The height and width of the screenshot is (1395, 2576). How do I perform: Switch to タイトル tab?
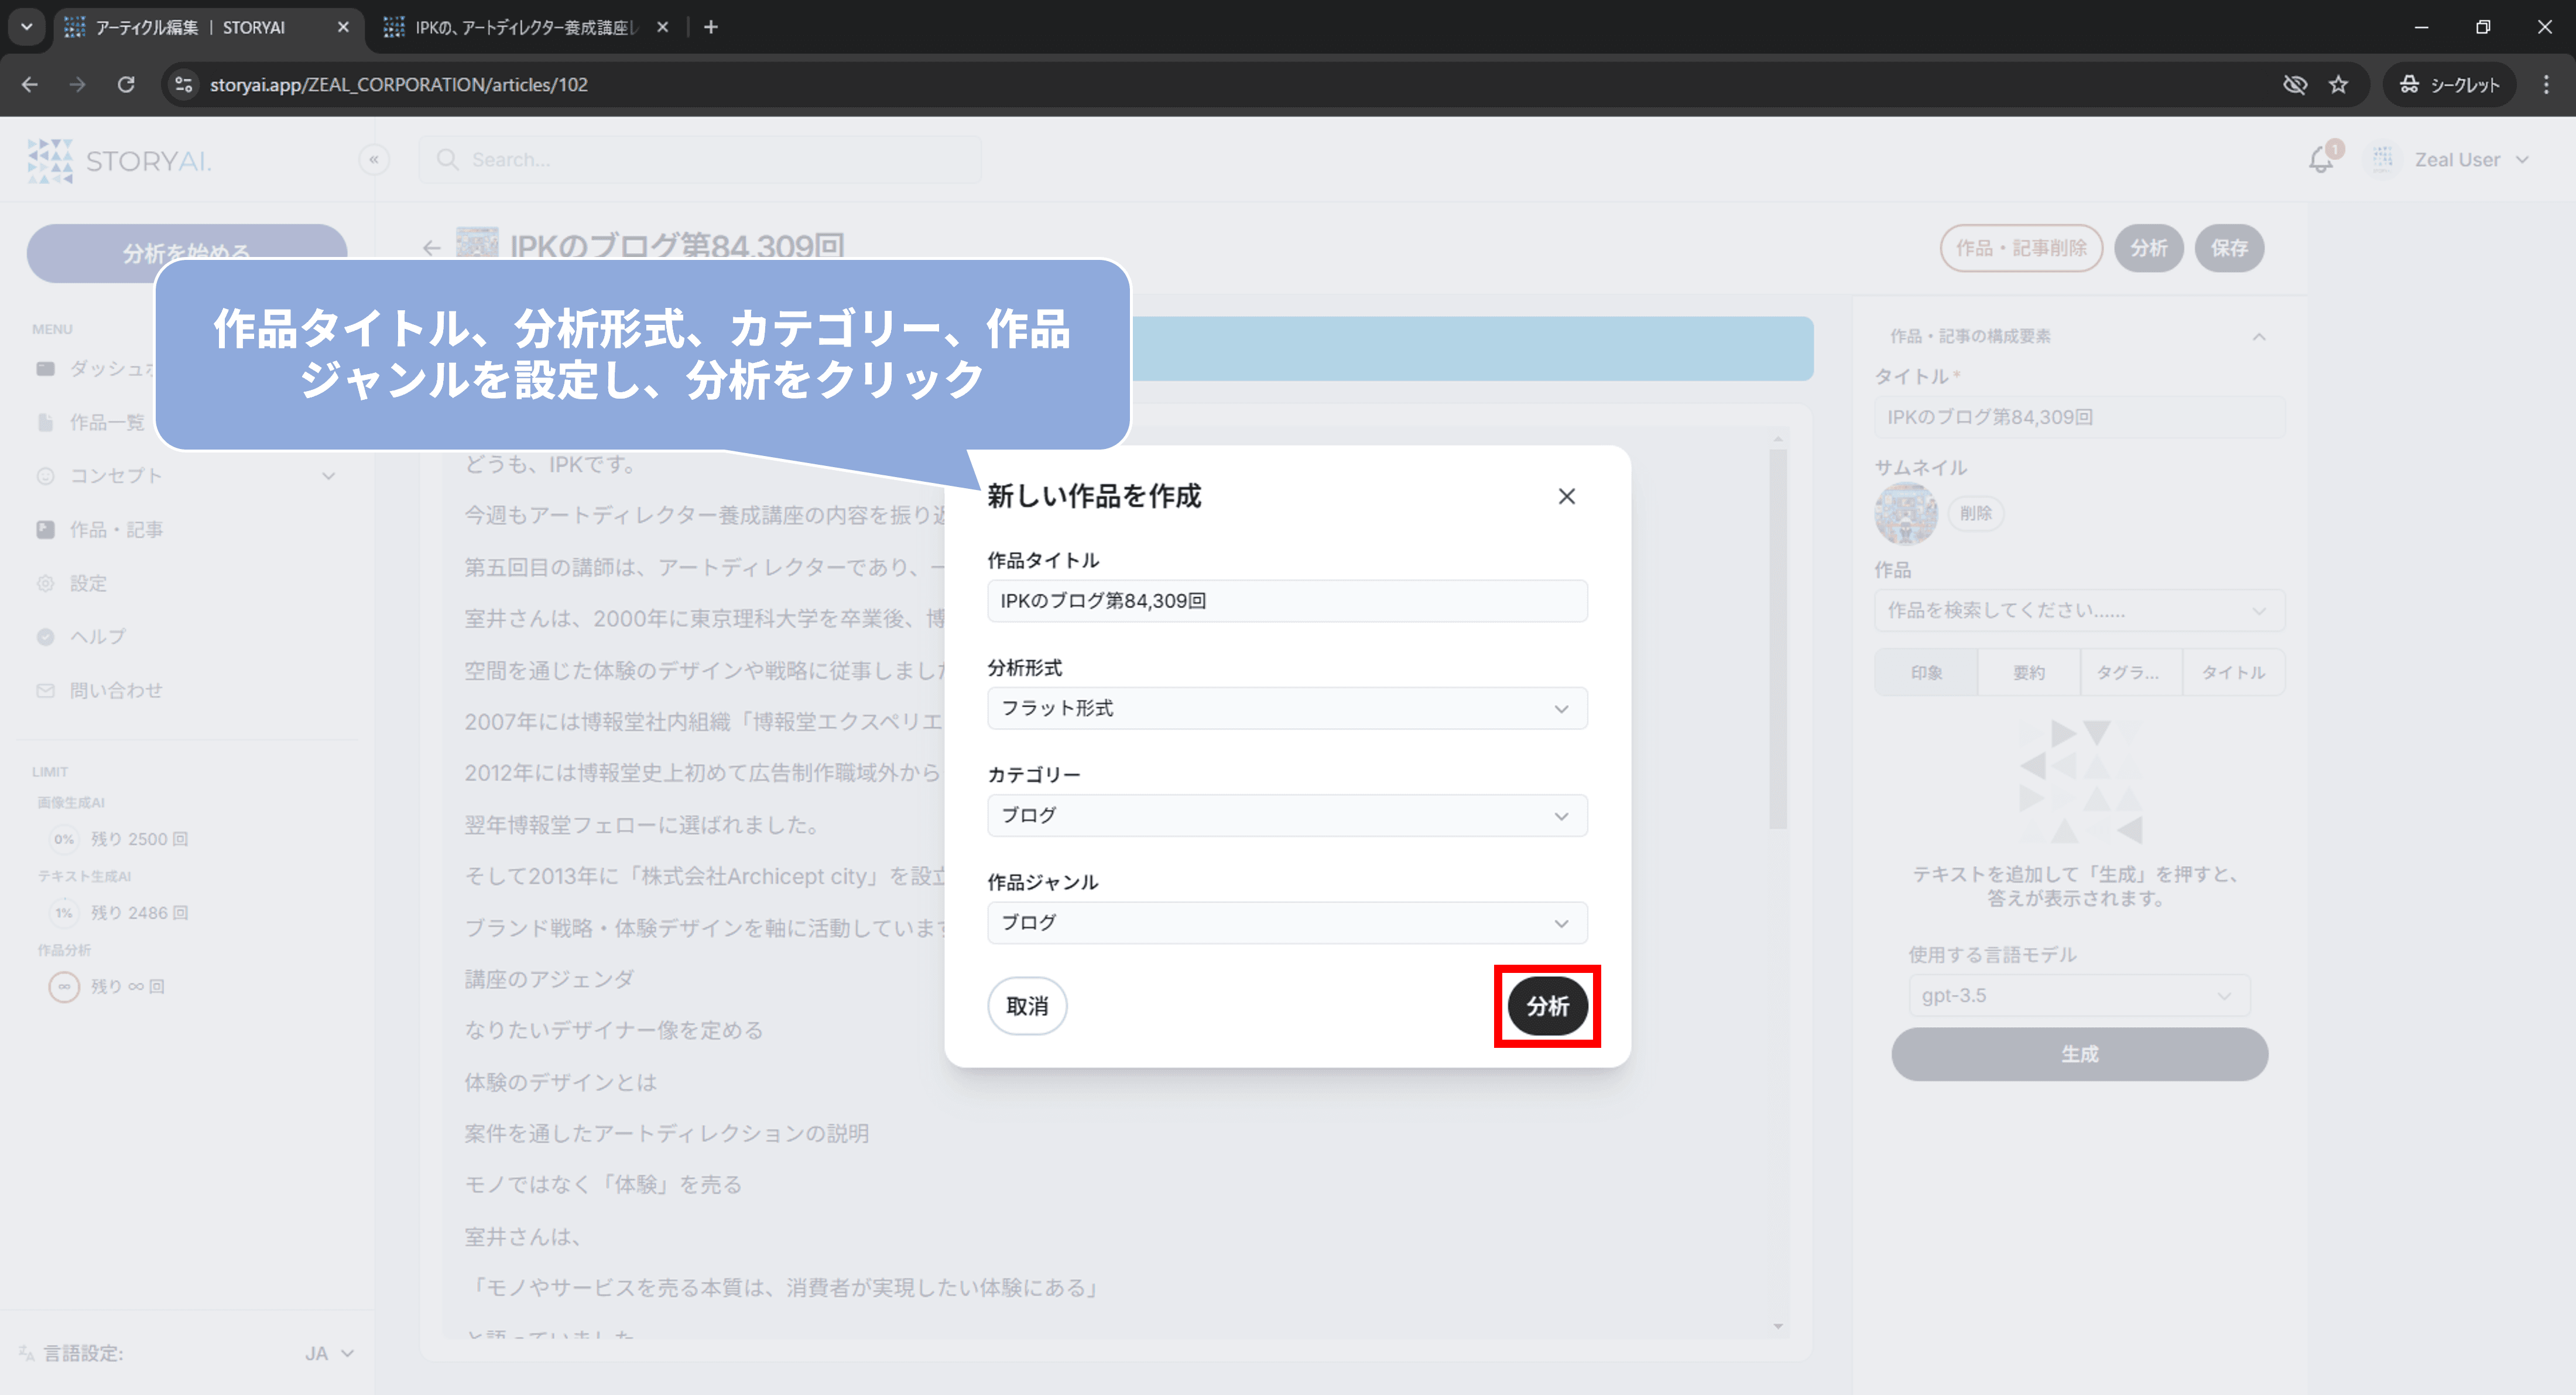2234,672
